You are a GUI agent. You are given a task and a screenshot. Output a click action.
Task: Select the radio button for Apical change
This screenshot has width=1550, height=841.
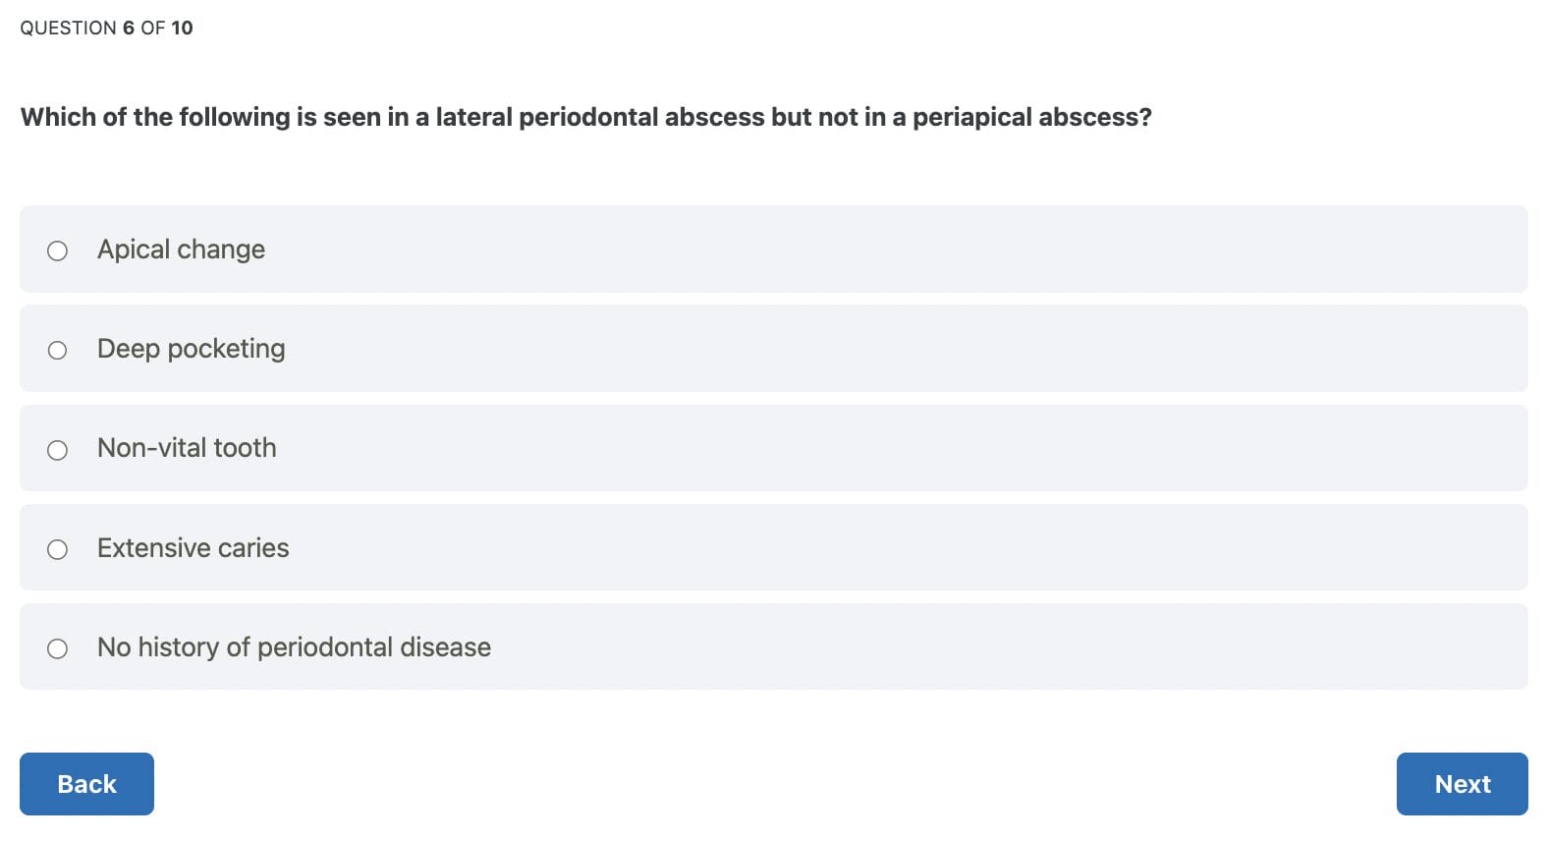click(x=57, y=251)
